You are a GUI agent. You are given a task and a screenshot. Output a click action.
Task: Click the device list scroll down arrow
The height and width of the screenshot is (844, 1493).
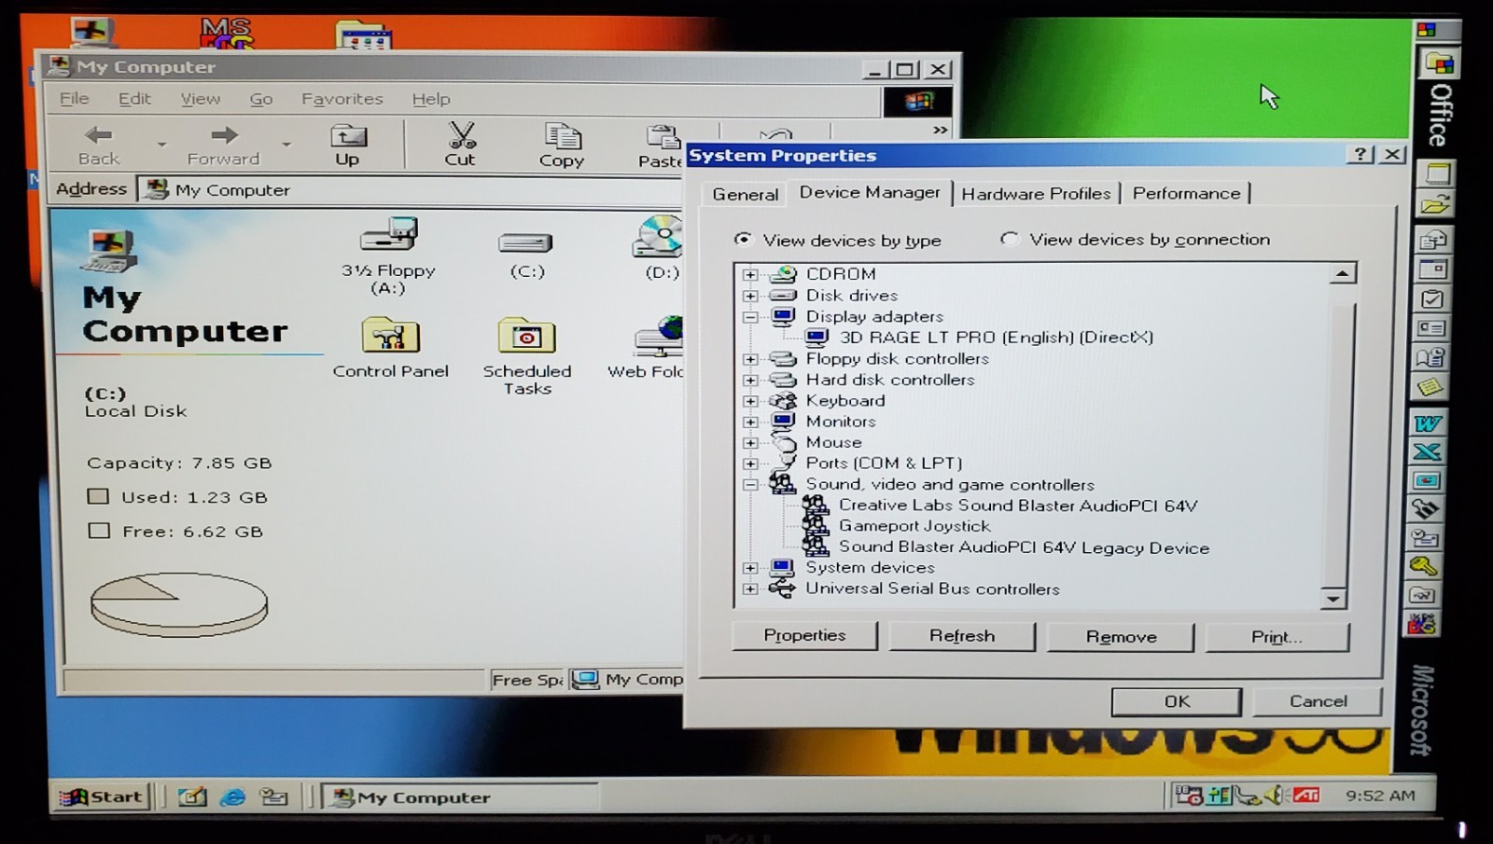1333,599
